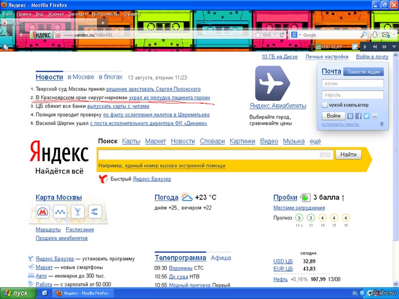399x299 pixels.
Task: Click the mail envelope toolbar icon
Action: 386,35
